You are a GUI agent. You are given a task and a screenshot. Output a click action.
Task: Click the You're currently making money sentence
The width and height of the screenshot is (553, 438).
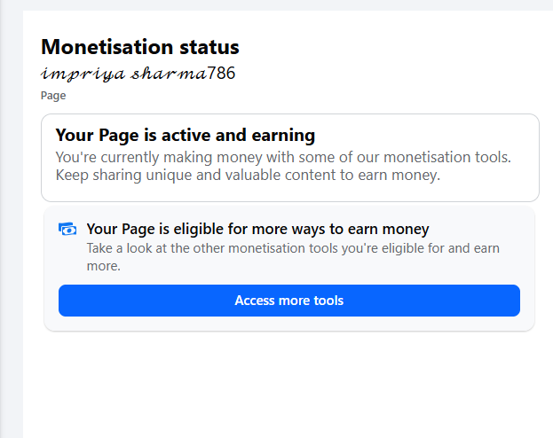(x=282, y=158)
